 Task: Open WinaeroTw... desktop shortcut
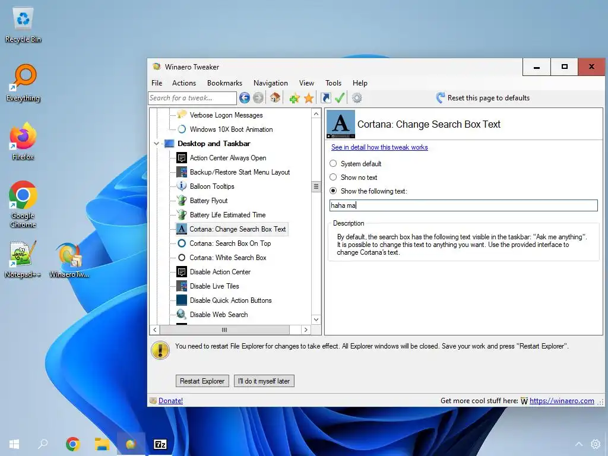69,259
